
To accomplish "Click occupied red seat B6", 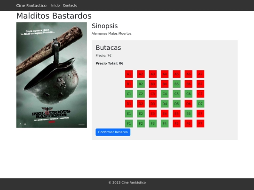I will pos(189,84).
